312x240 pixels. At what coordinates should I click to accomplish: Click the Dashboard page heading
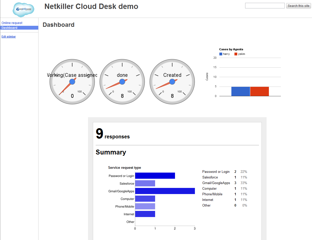pos(58,25)
